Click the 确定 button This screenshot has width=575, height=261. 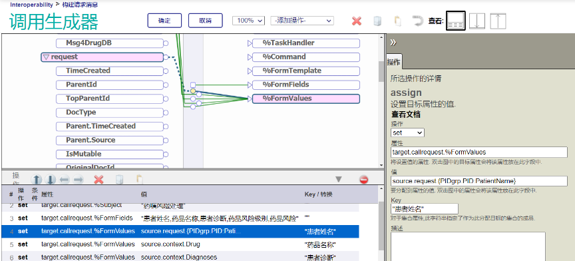pos(164,21)
